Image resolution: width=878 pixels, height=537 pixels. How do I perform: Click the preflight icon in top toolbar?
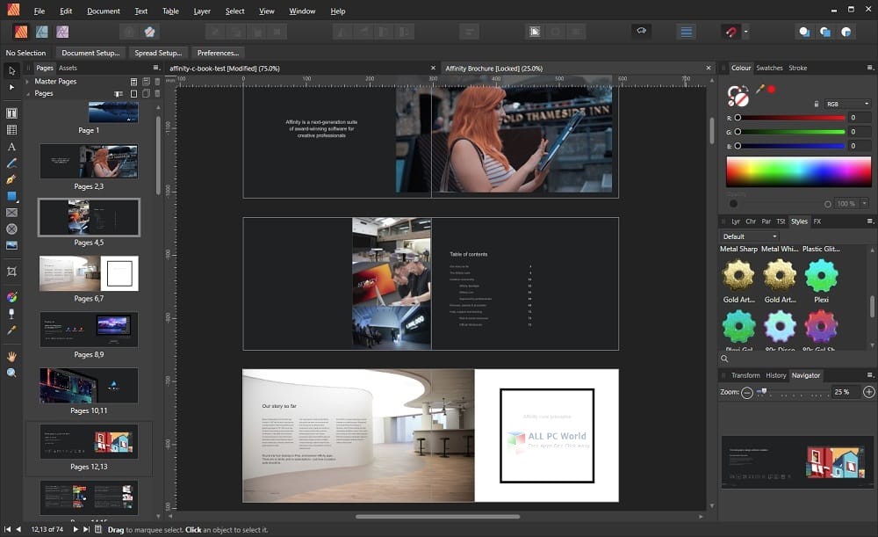[x=641, y=31]
